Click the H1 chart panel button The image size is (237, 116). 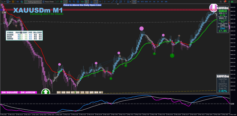[x=73, y=92]
